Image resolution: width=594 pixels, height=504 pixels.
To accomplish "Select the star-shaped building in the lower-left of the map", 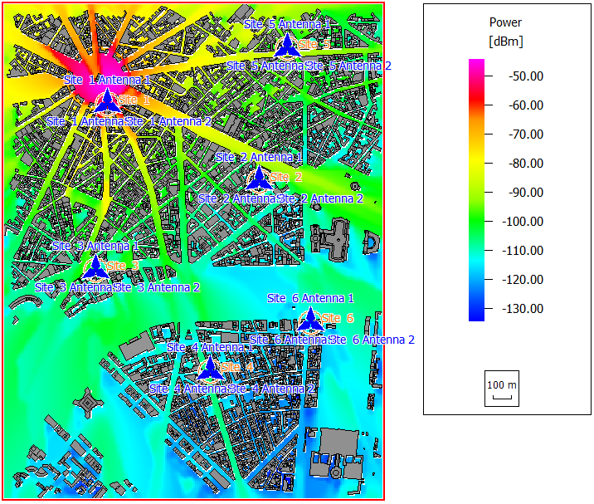I will (87, 403).
